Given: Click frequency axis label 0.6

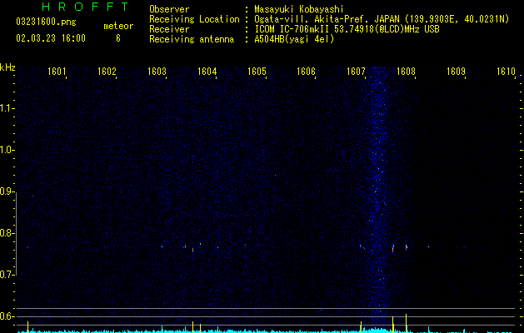Looking at the screenshot, I should coord(7,316).
